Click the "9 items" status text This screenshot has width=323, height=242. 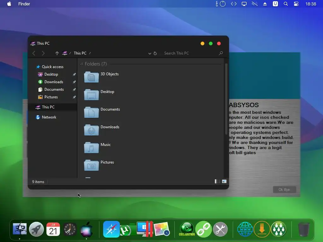coord(38,182)
